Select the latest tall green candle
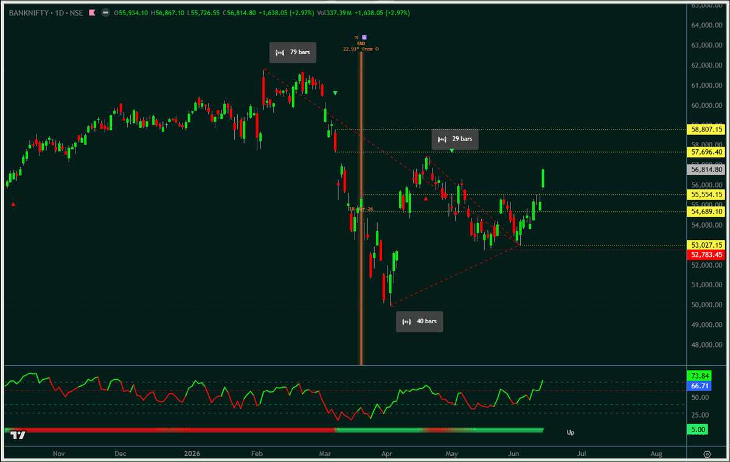This screenshot has height=462, width=730. click(543, 178)
